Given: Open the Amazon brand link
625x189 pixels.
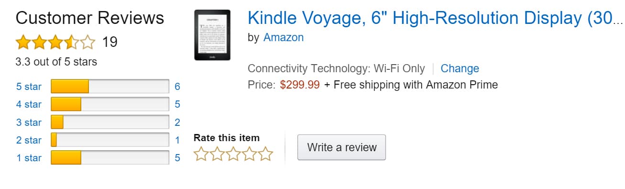Looking at the screenshot, I should click(284, 37).
